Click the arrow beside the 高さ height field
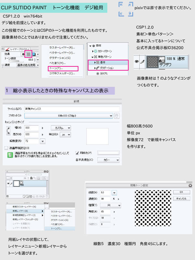 pyautogui.click(x=43, y=135)
